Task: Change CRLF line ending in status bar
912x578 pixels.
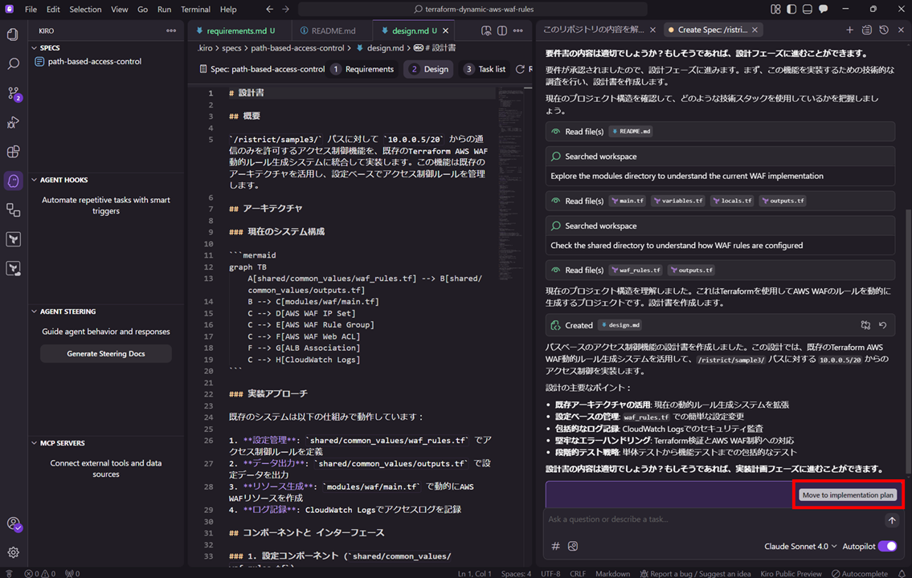Action: 578,573
